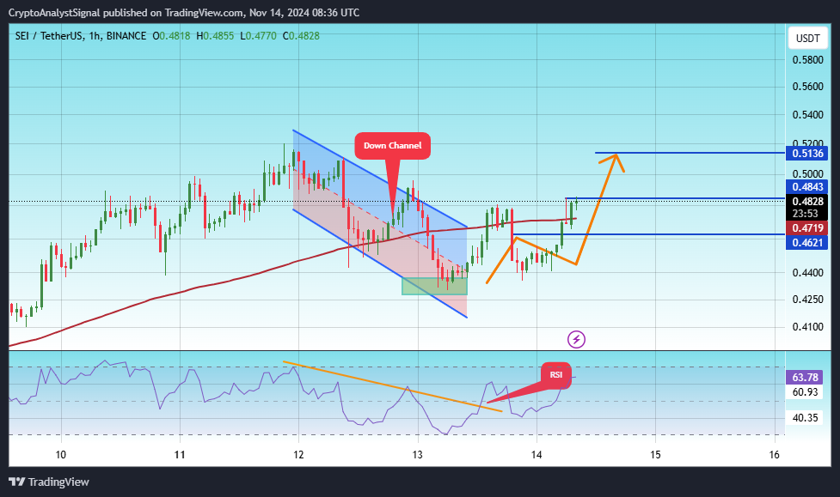Image resolution: width=840 pixels, height=497 pixels.
Task: Click the candle countdown timer 23:53
Action: (805, 214)
